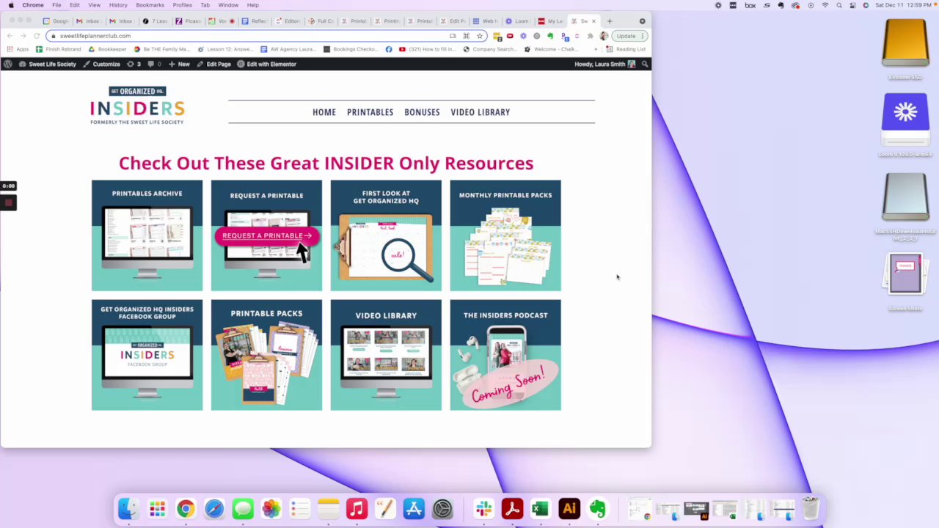This screenshot has width=939, height=528.
Task: Click Edit Page in admin bar
Action: tap(213, 64)
